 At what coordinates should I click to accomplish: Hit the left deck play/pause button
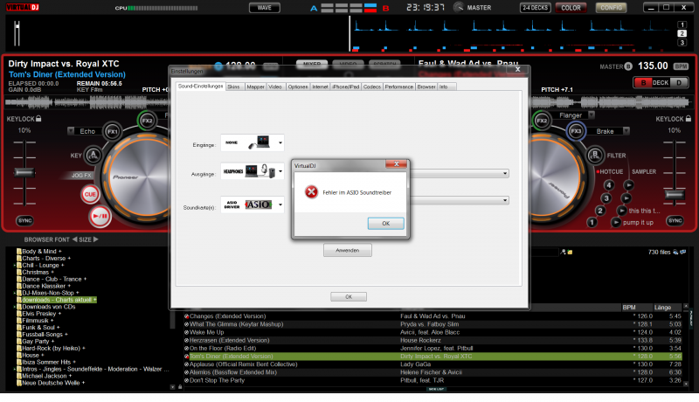click(100, 216)
